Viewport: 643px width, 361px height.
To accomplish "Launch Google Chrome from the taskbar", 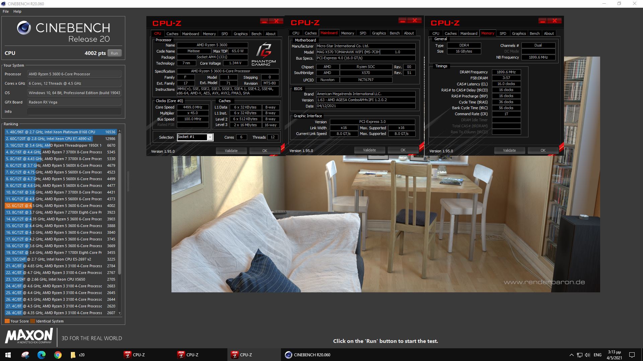I will coord(58,355).
